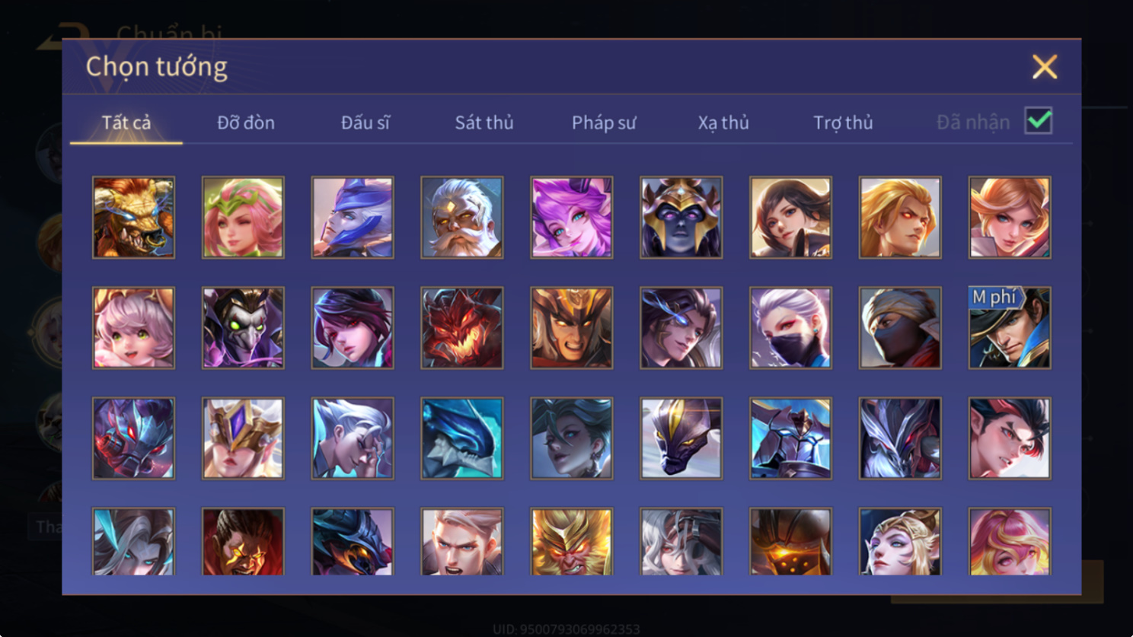Select the red lava demon hero portrait
Screen dimensions: 1133x637
pyautogui.click(x=461, y=328)
